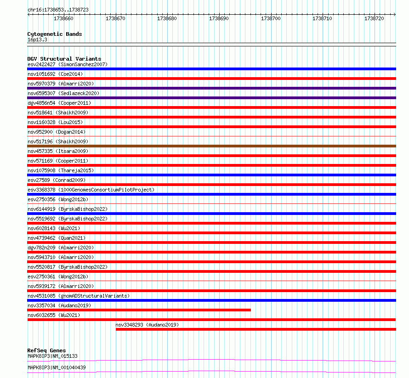Select variant label nsv5519692 (ByrskaBishop2022)
This screenshot has width=409, height=378.
(x=68, y=219)
